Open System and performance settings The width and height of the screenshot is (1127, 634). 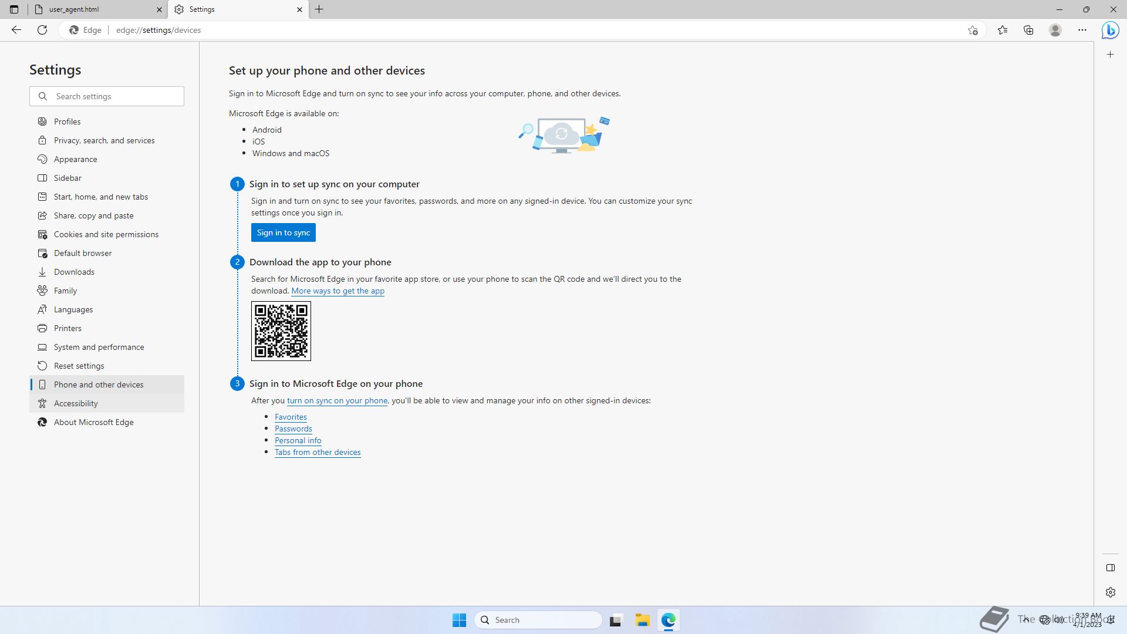pos(107,347)
